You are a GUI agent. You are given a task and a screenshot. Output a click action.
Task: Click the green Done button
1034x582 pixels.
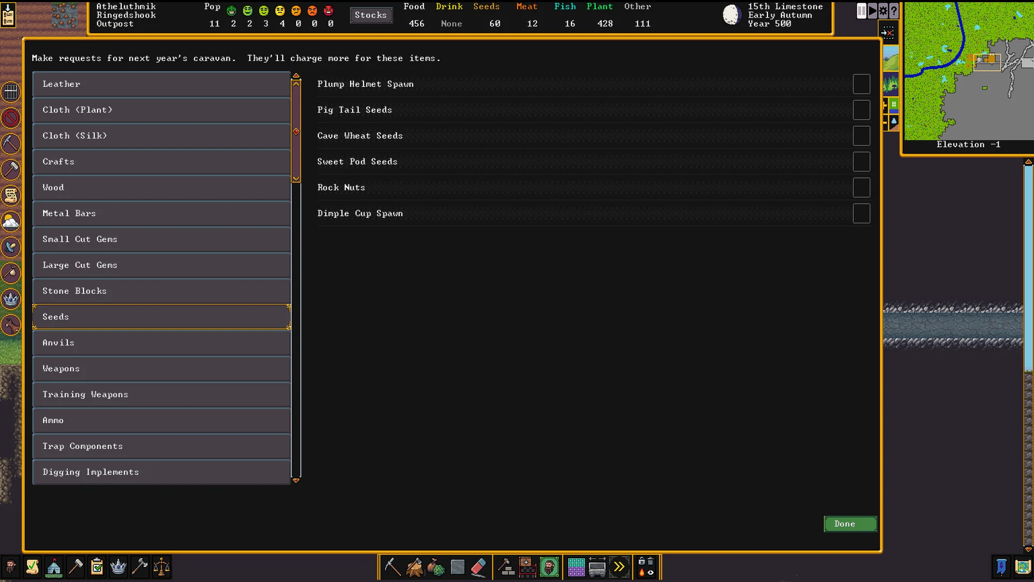[x=850, y=524]
